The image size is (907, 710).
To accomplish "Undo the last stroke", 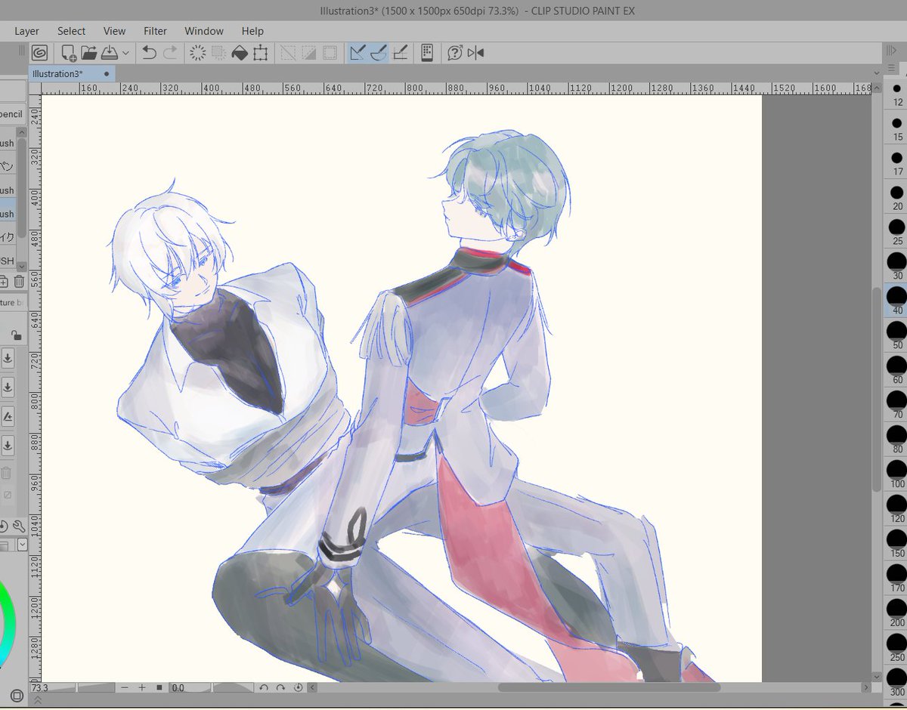I will coord(149,53).
